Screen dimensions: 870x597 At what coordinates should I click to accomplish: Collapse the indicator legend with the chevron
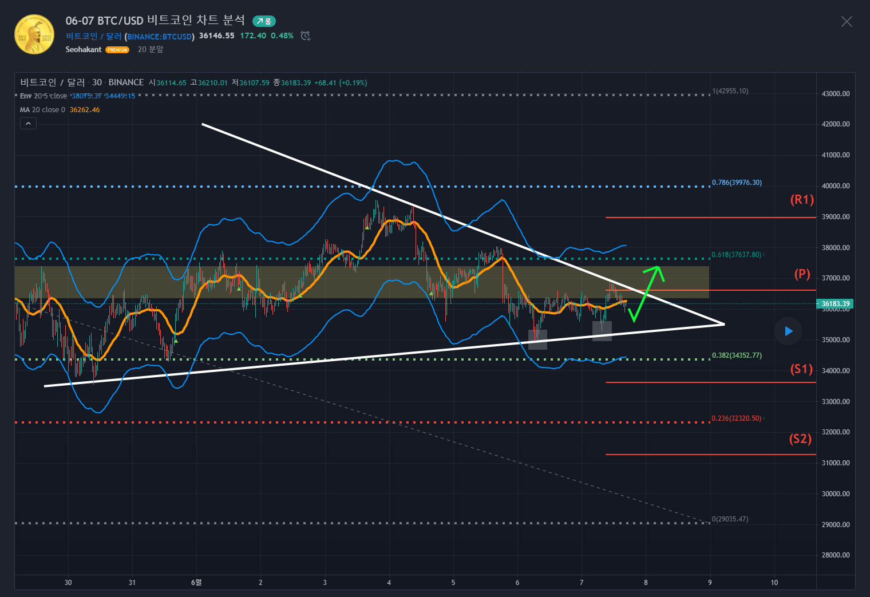click(28, 123)
